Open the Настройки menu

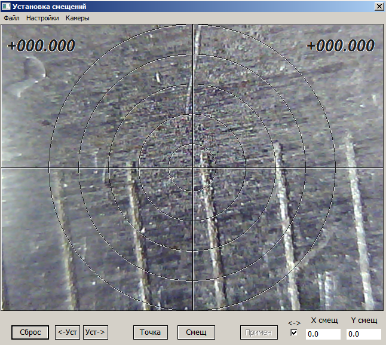[42, 18]
